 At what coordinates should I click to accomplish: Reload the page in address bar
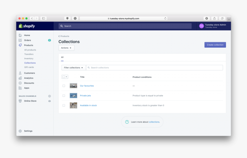pos(165,18)
